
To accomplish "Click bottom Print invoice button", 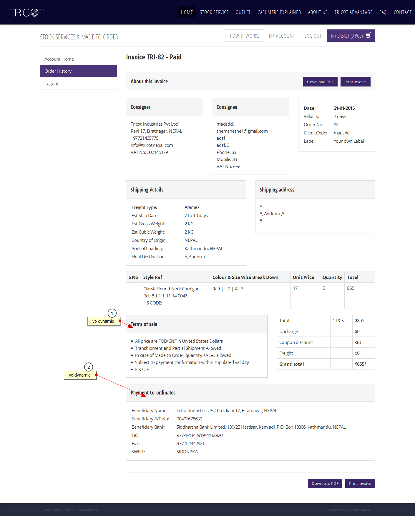I will (x=360, y=483).
